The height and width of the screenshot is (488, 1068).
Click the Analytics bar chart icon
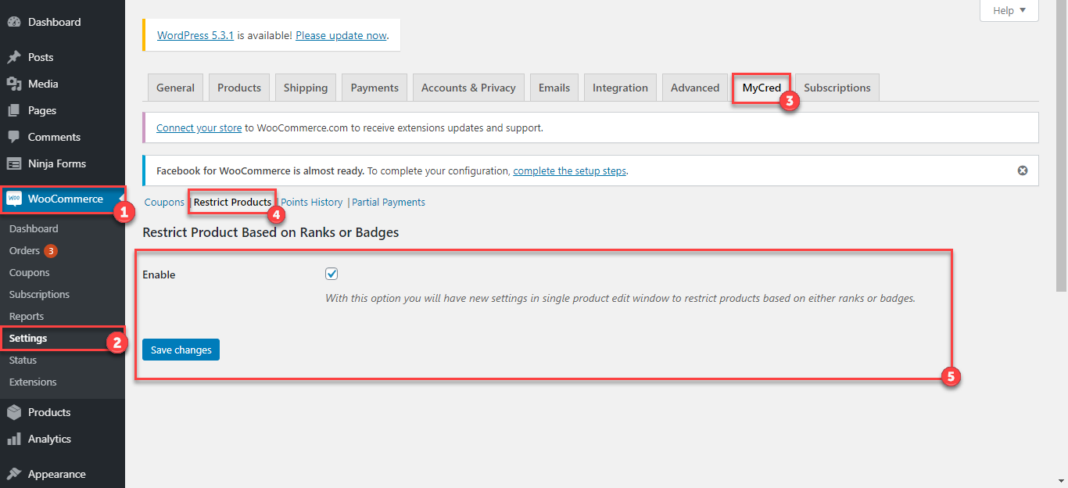(14, 439)
